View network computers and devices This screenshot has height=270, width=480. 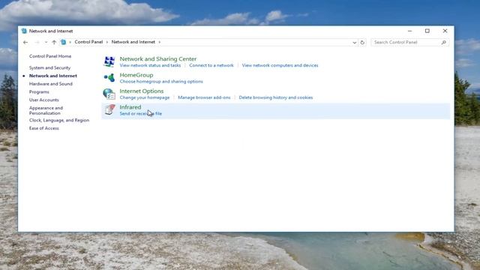point(280,65)
